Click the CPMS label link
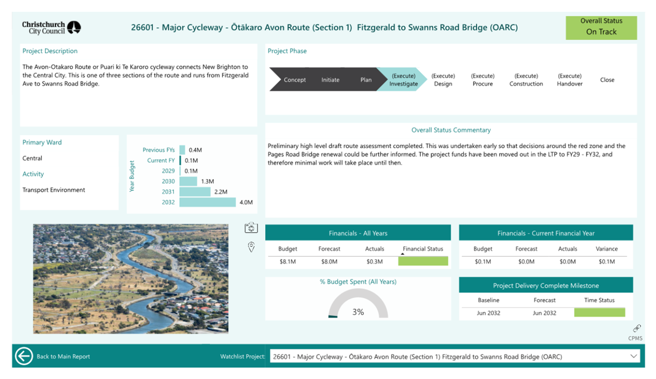Viewport: 656px width, 379px height. coord(636,338)
